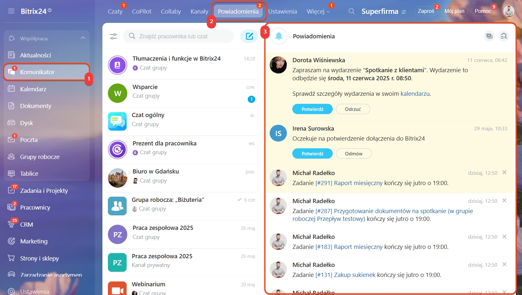Confirm Dorota Wiśniewska's event invitation
This screenshot has width=522, height=295.
tap(312, 109)
